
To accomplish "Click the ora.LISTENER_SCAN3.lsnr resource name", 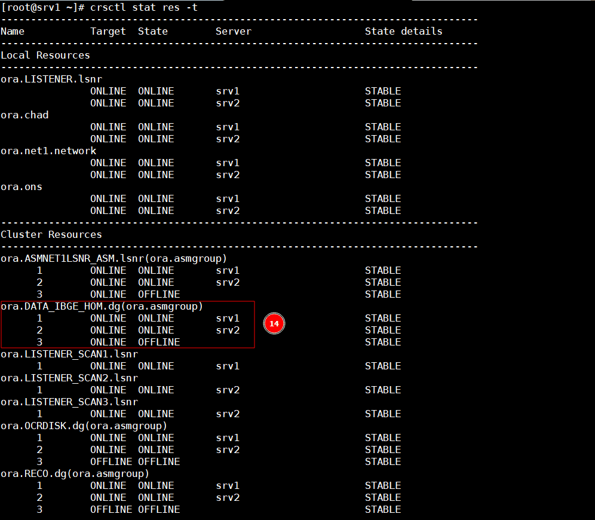I will pos(69,402).
